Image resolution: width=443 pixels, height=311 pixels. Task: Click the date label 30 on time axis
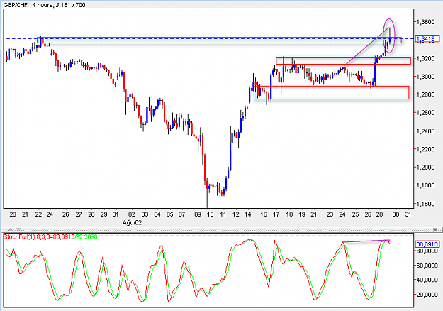(x=396, y=214)
